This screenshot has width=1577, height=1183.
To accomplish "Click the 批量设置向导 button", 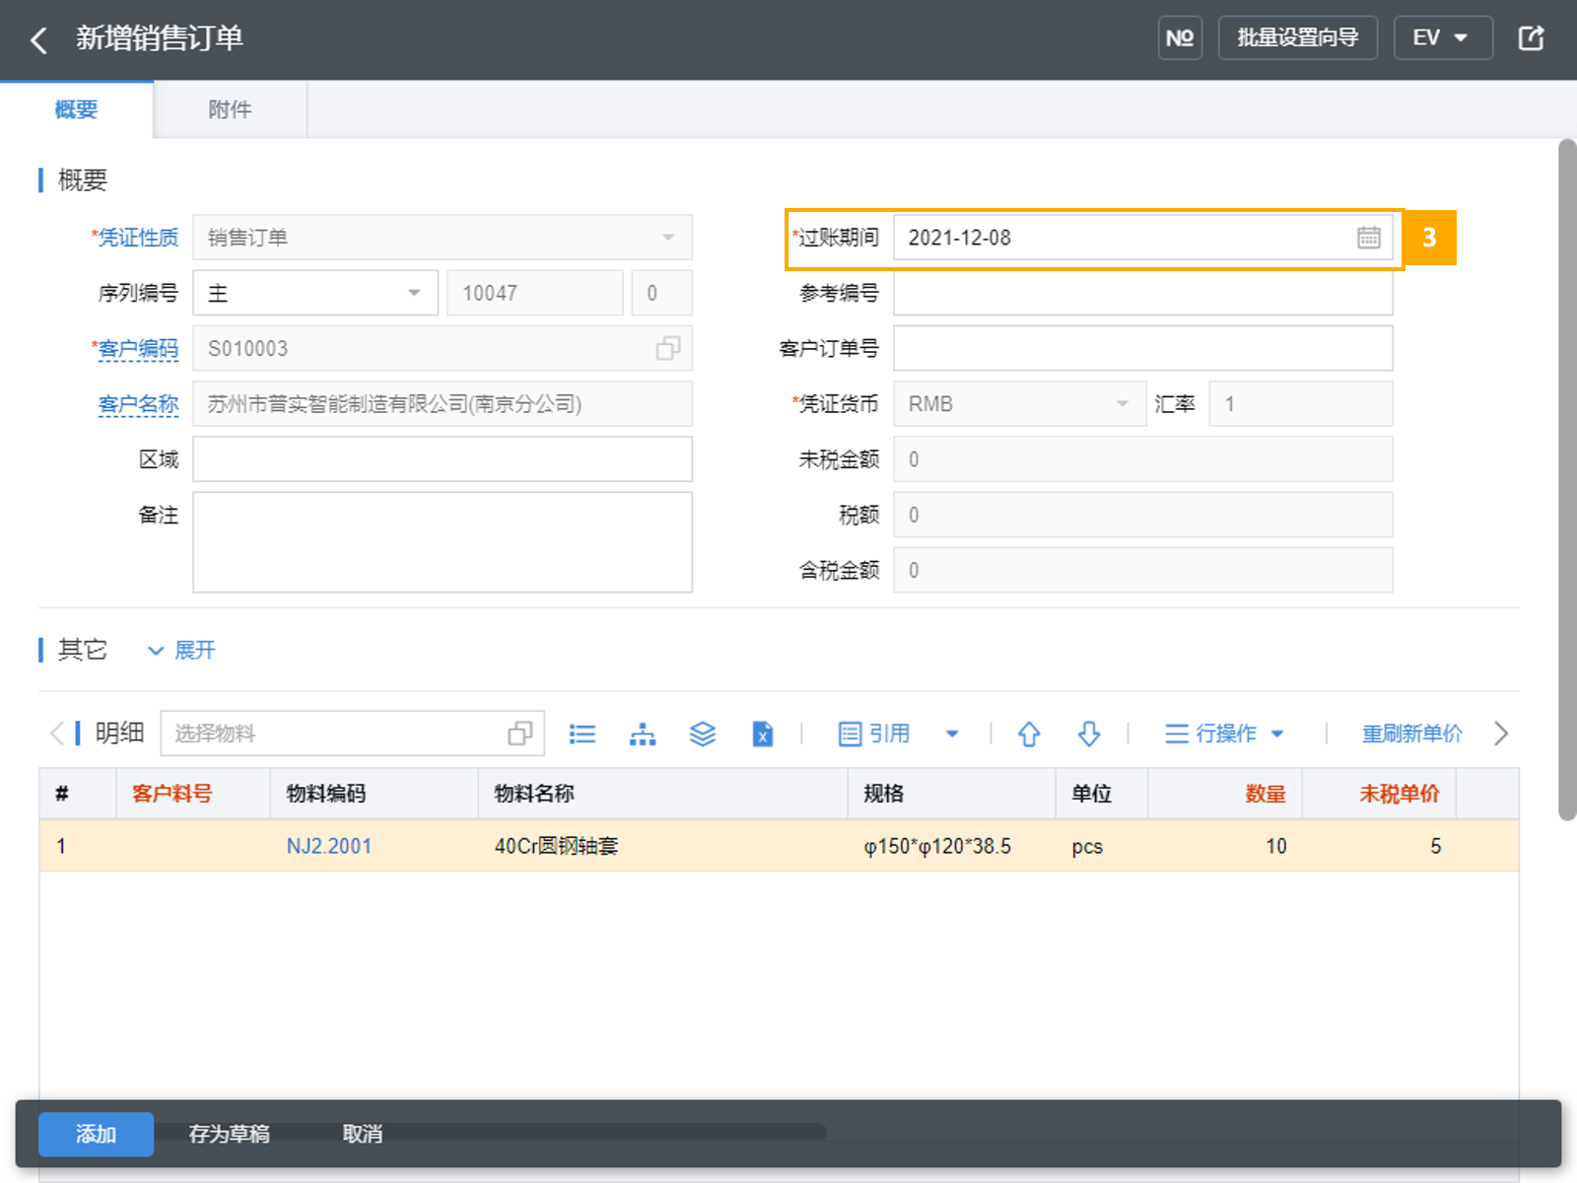I will [1298, 38].
